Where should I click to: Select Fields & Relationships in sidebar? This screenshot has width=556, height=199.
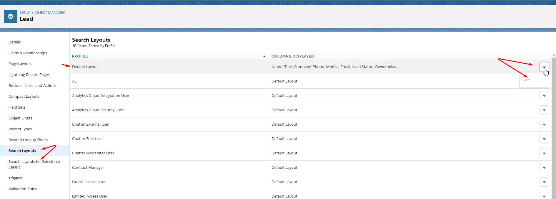coord(28,53)
